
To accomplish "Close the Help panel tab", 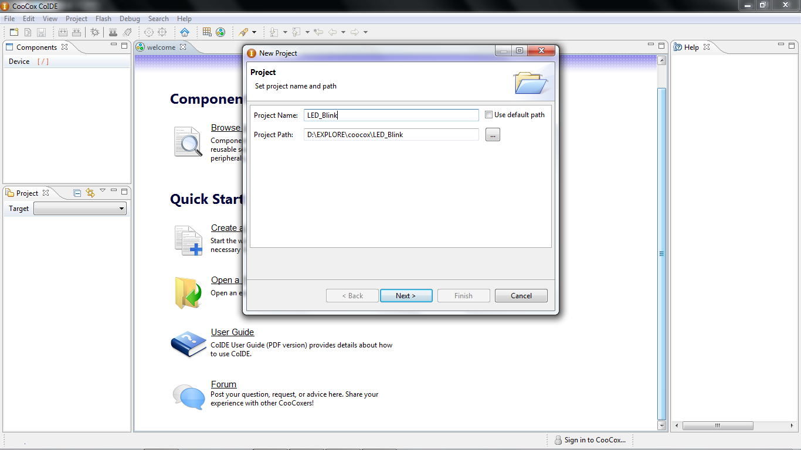I will click(707, 47).
